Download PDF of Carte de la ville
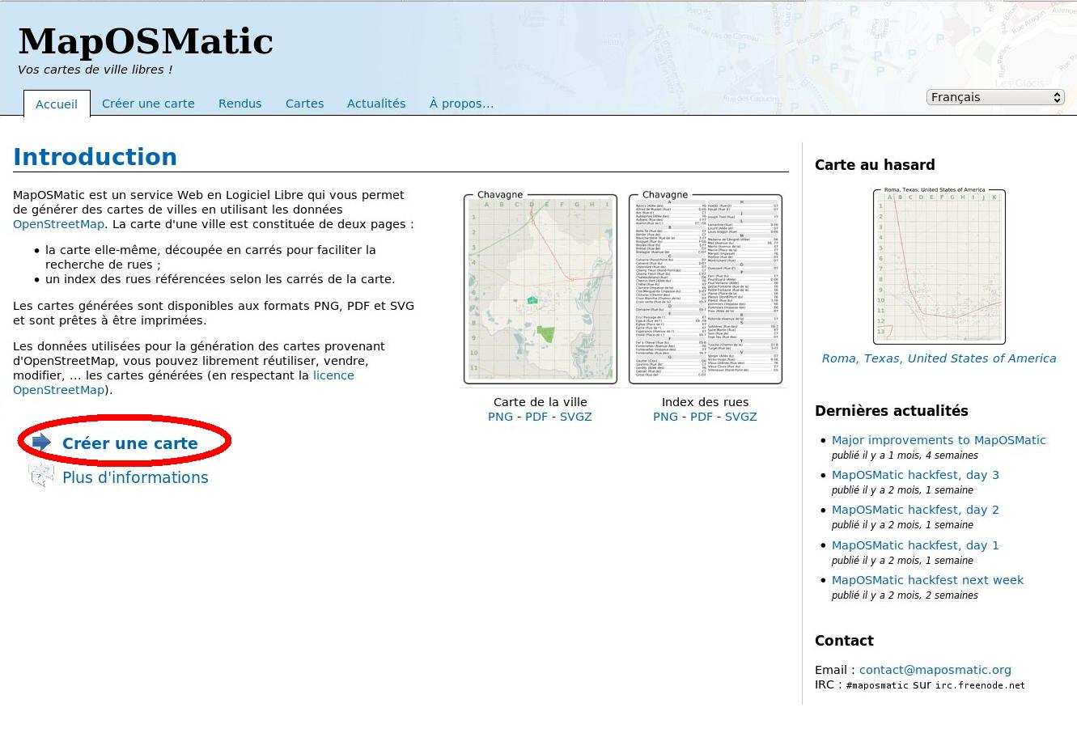This screenshot has height=750, width=1077. (x=536, y=417)
